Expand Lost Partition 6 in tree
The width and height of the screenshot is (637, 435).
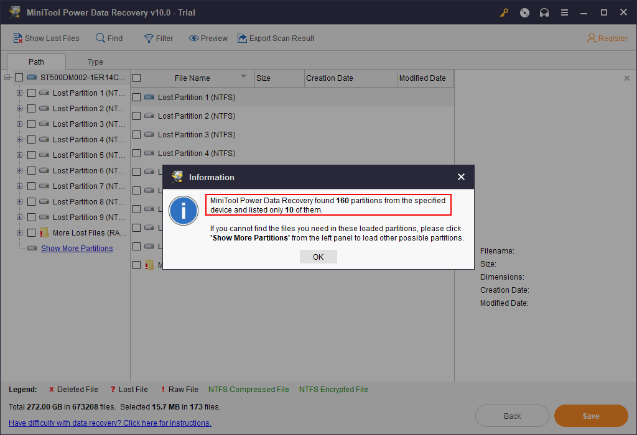coord(19,170)
